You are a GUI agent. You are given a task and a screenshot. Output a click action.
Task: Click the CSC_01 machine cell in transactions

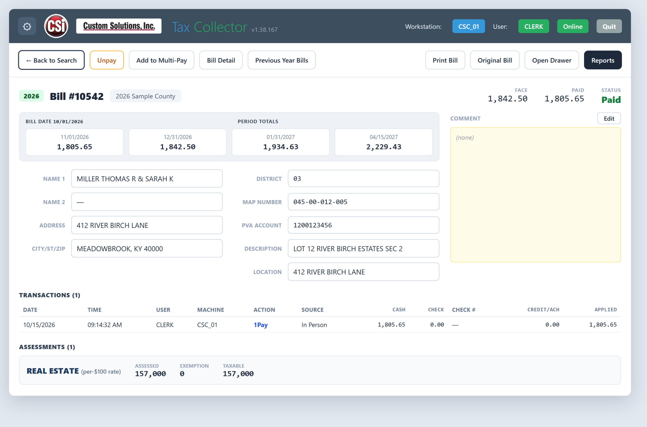point(207,325)
